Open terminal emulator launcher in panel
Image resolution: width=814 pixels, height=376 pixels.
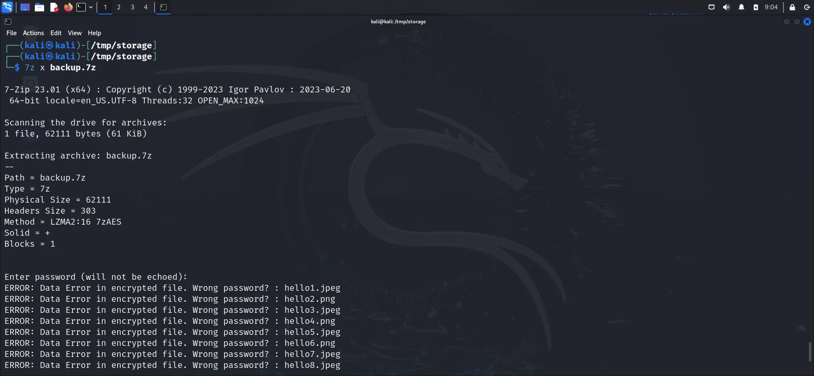(x=81, y=7)
